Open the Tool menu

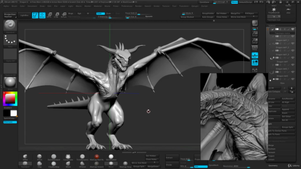click(x=174, y=6)
